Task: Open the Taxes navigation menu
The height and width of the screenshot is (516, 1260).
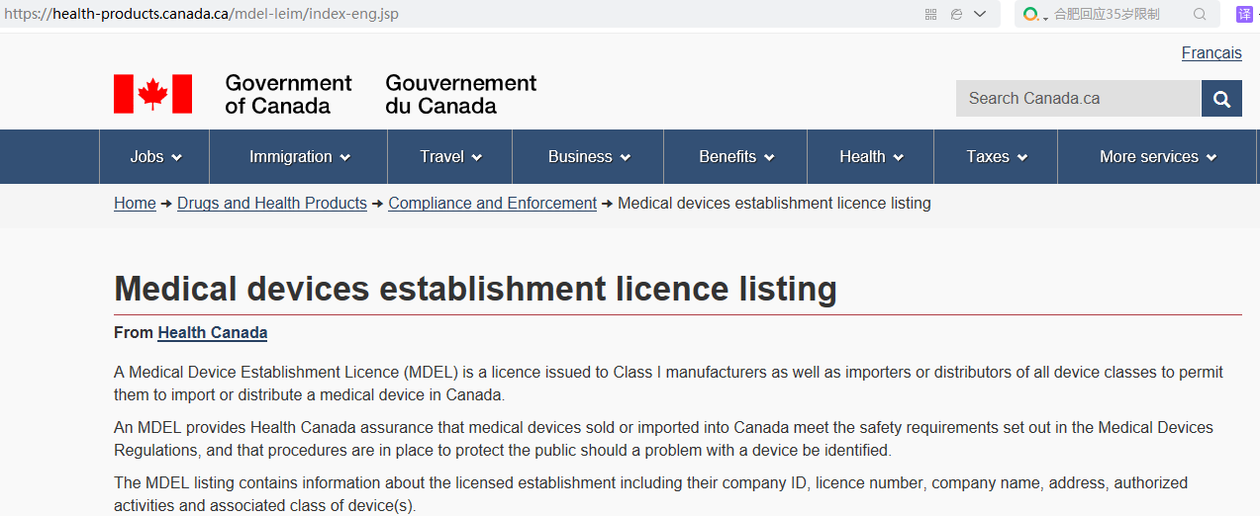Action: [x=996, y=157]
